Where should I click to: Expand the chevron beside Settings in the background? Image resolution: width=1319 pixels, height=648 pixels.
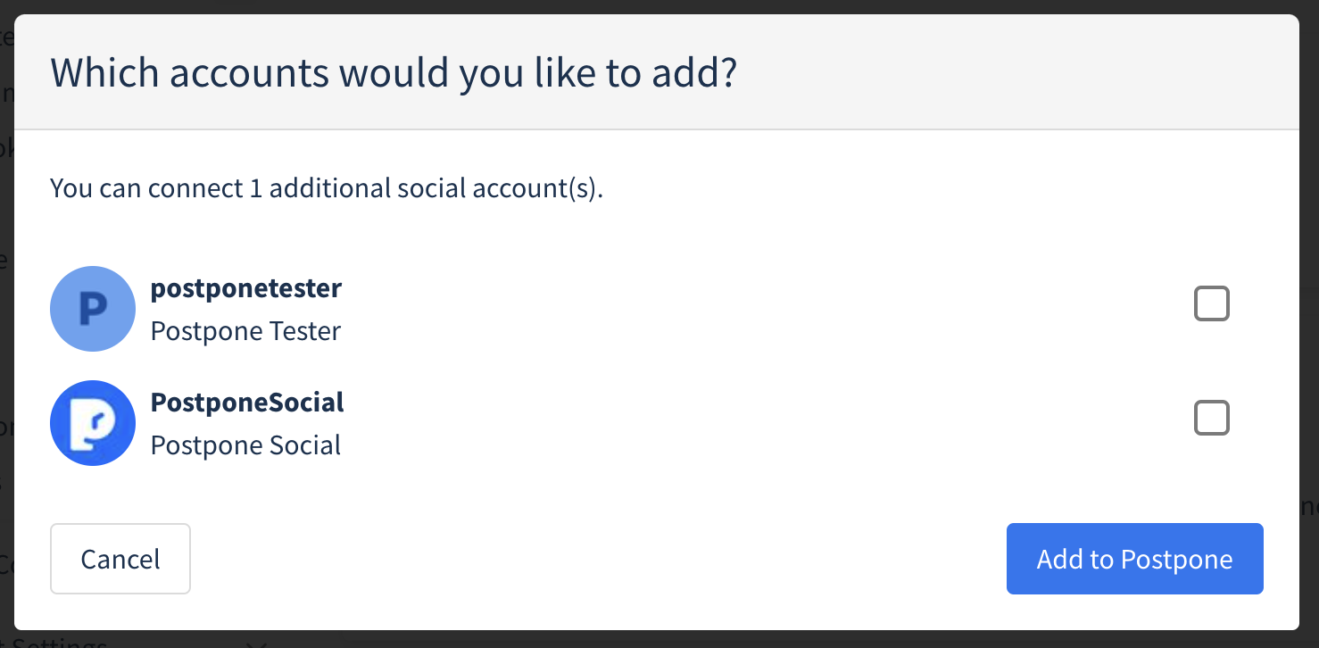click(x=257, y=643)
